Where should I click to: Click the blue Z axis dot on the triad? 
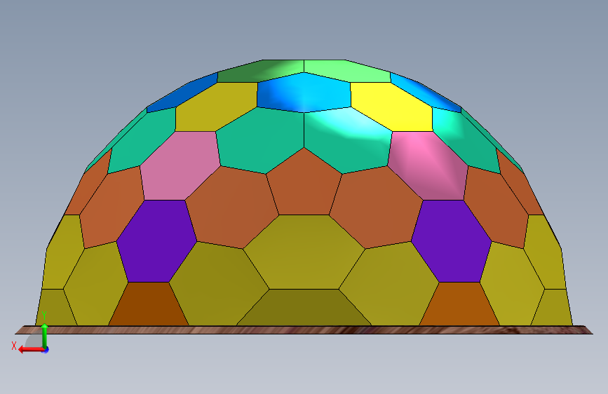tap(46, 350)
